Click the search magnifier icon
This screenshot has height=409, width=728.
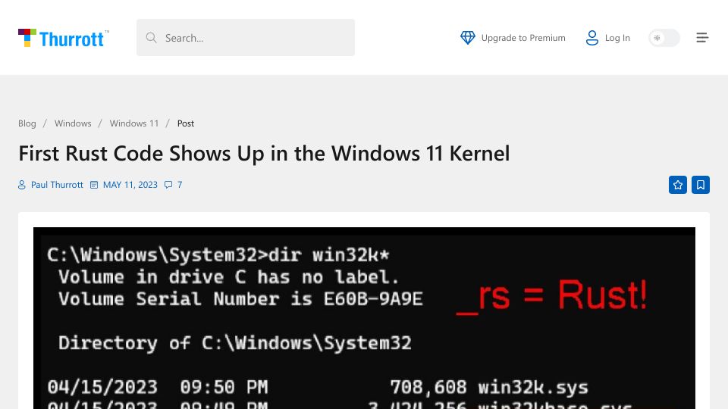151,38
